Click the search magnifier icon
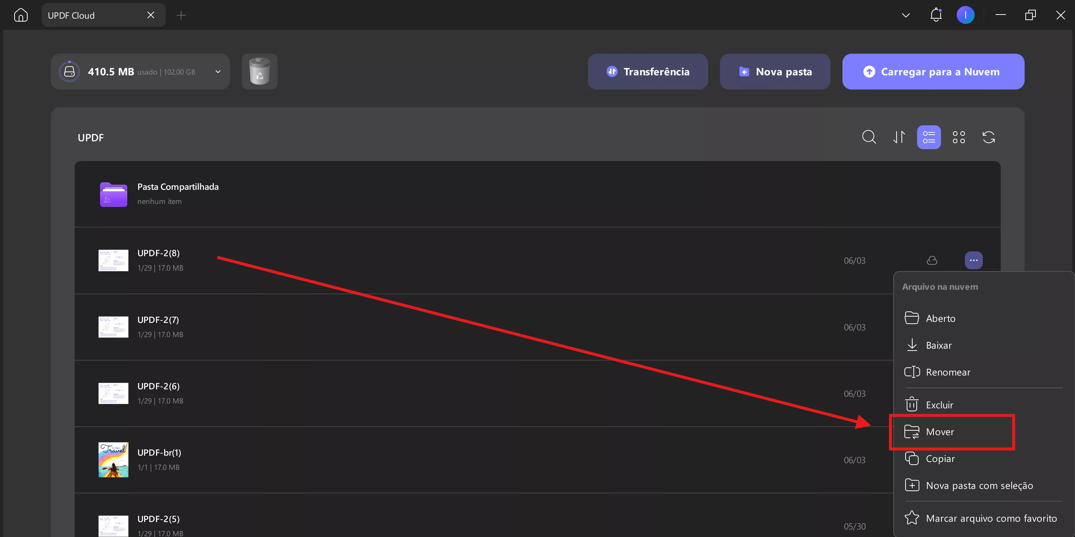This screenshot has height=537, width=1075. coord(869,137)
